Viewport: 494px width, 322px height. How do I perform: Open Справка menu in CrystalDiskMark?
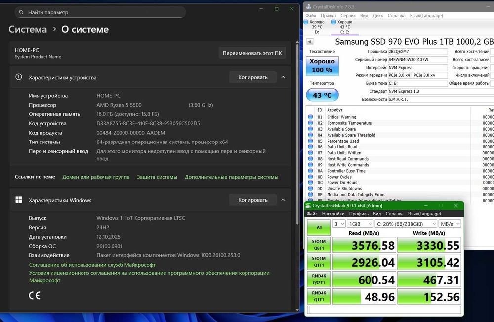(x=394, y=214)
